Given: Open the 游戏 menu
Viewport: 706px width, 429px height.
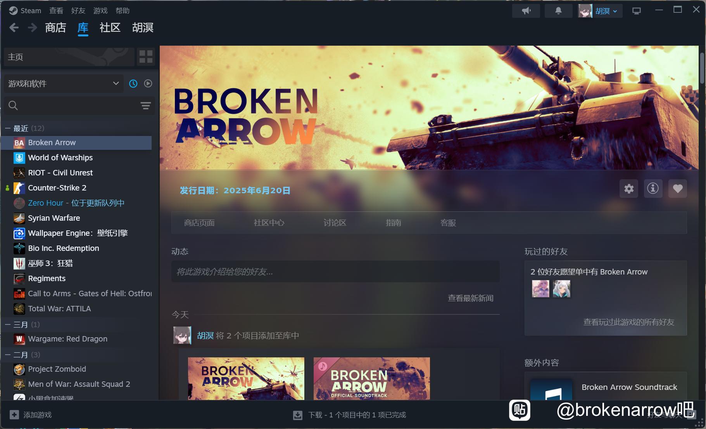Looking at the screenshot, I should coord(100,10).
